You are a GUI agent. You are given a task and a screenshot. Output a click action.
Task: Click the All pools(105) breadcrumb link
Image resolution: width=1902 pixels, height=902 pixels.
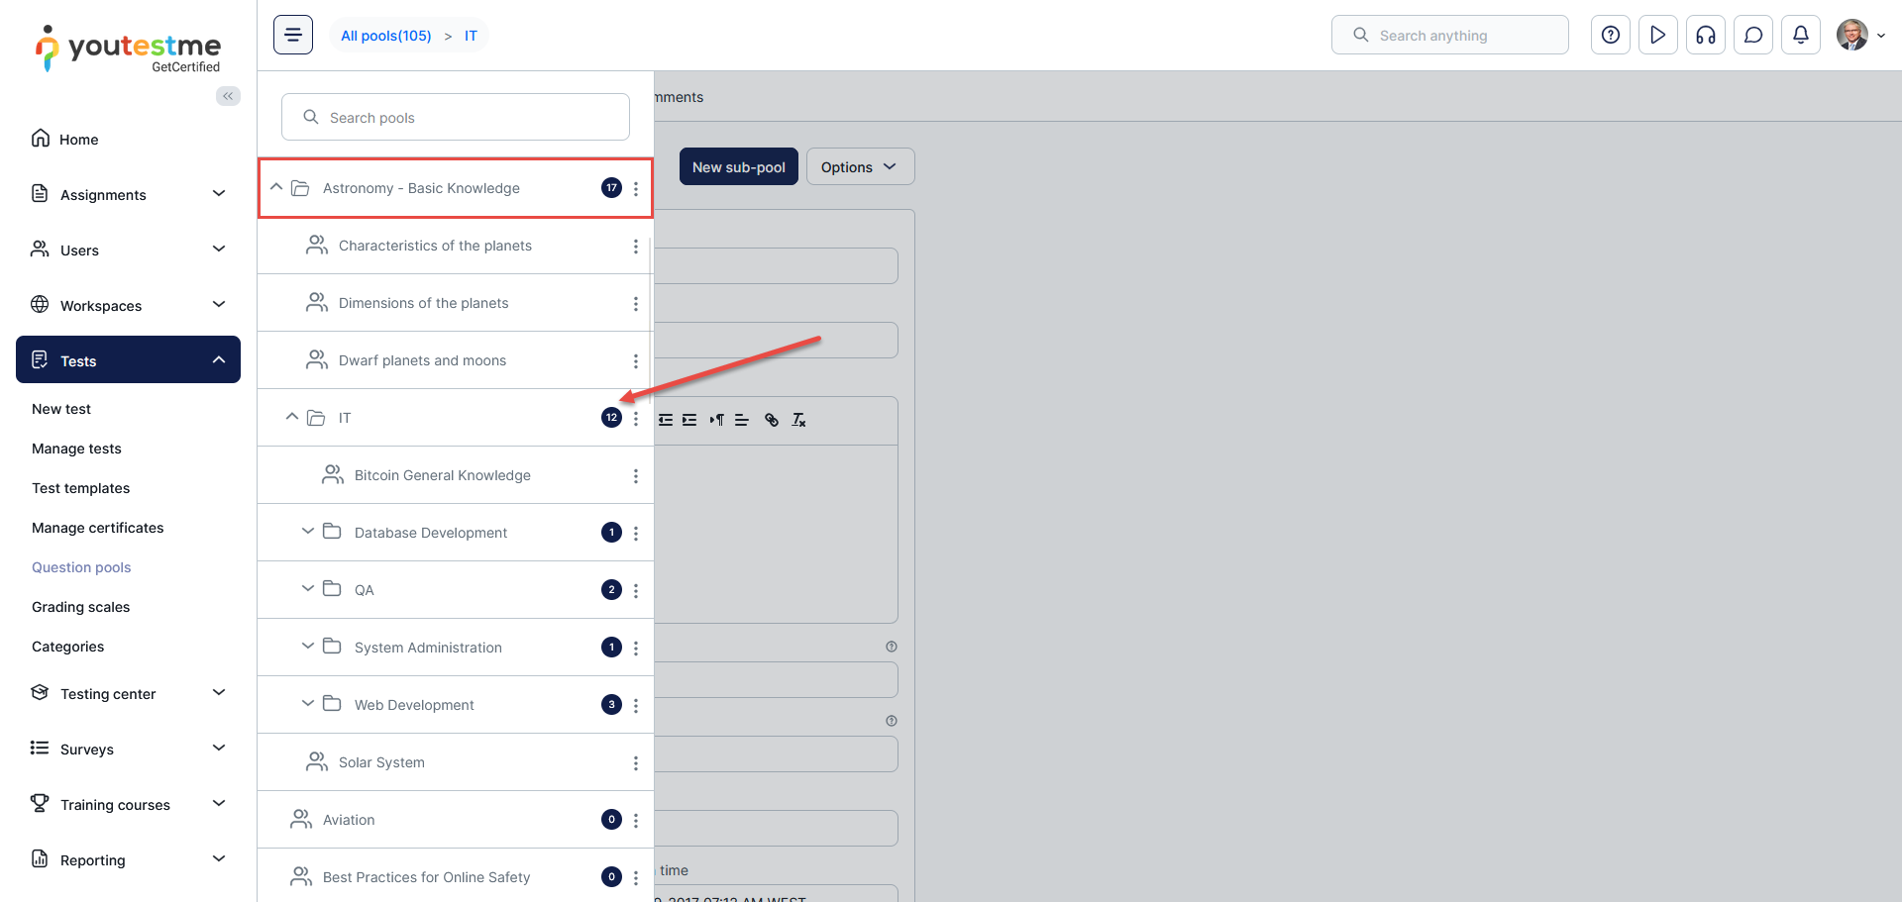(x=386, y=36)
